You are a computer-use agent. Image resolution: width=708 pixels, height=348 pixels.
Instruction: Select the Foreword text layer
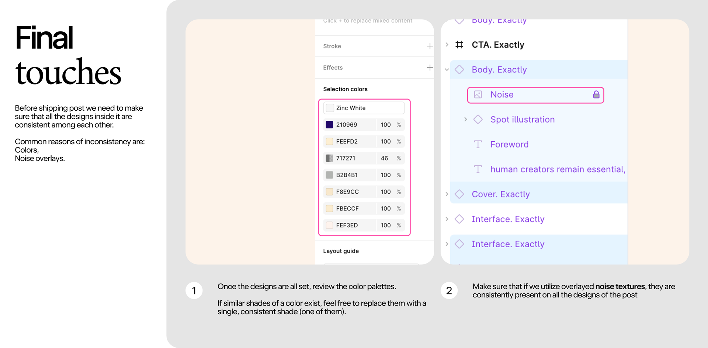[509, 144]
